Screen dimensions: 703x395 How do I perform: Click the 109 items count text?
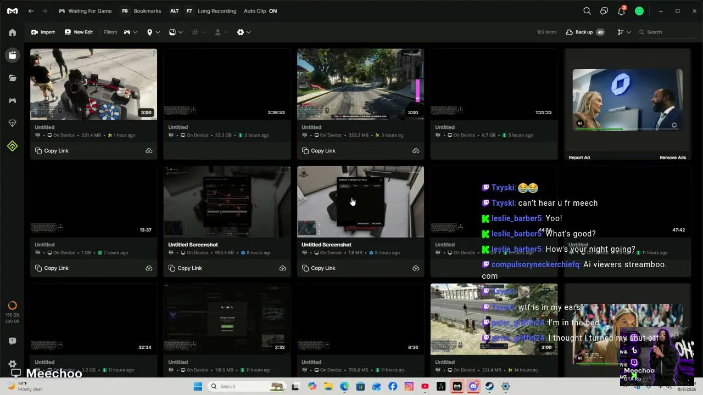[546, 32]
